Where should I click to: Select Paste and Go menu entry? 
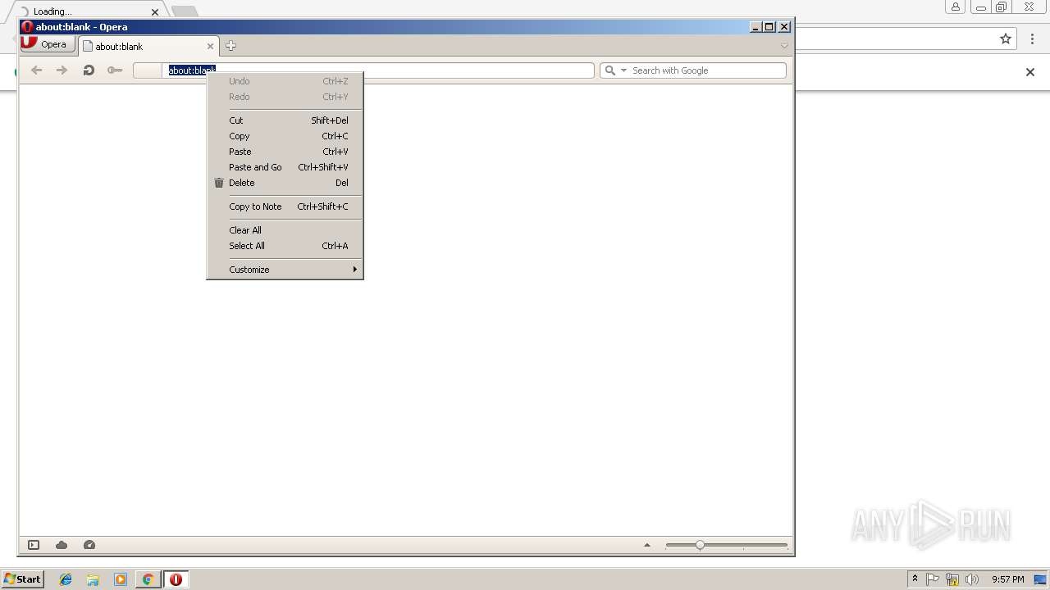coord(285,167)
